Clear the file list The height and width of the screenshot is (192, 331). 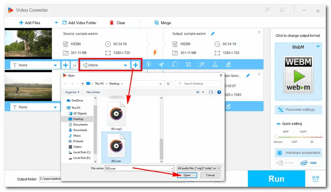pyautogui.click(x=118, y=23)
